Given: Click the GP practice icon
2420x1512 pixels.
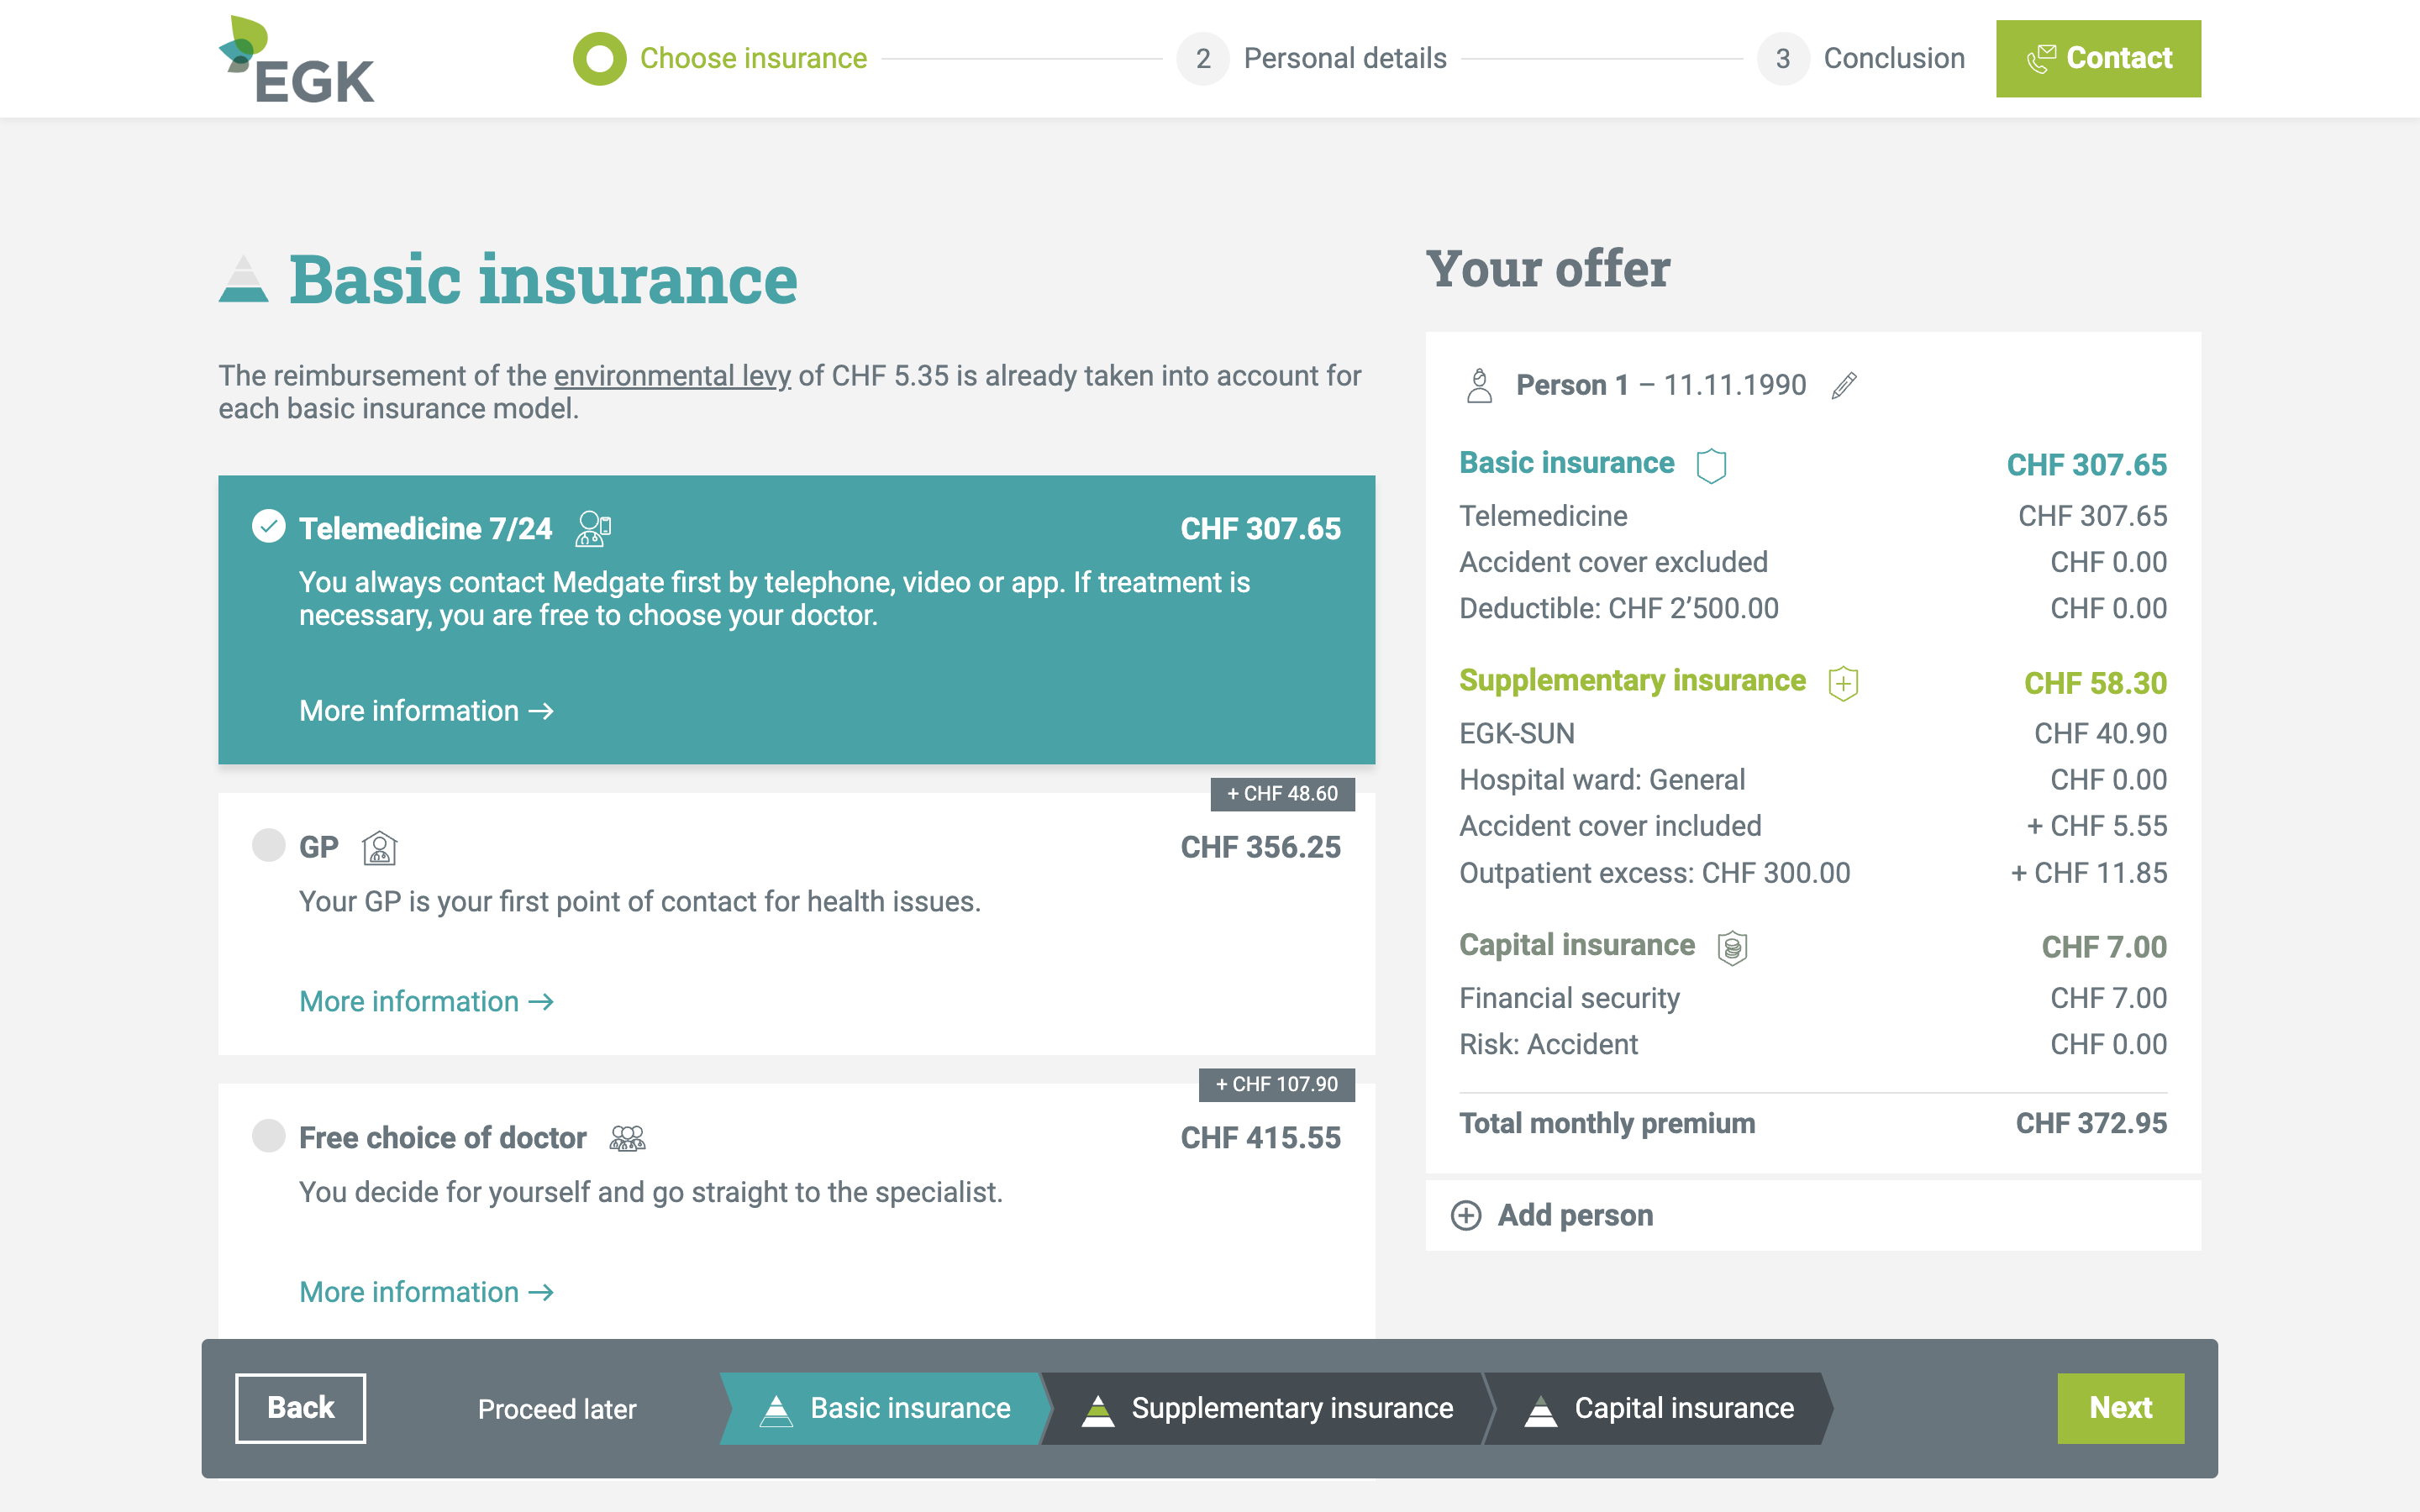Looking at the screenshot, I should [379, 848].
